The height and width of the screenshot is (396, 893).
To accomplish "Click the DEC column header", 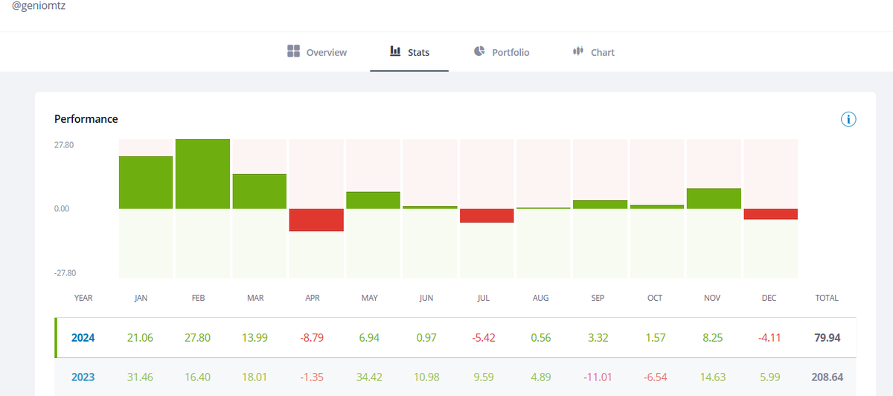I will pos(769,298).
